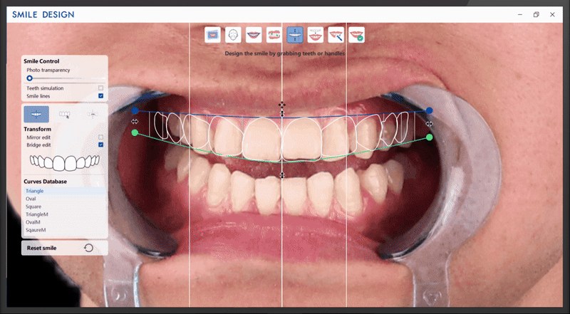
Task: Click the teeth arch preview thumbnail
Action: coord(65,163)
